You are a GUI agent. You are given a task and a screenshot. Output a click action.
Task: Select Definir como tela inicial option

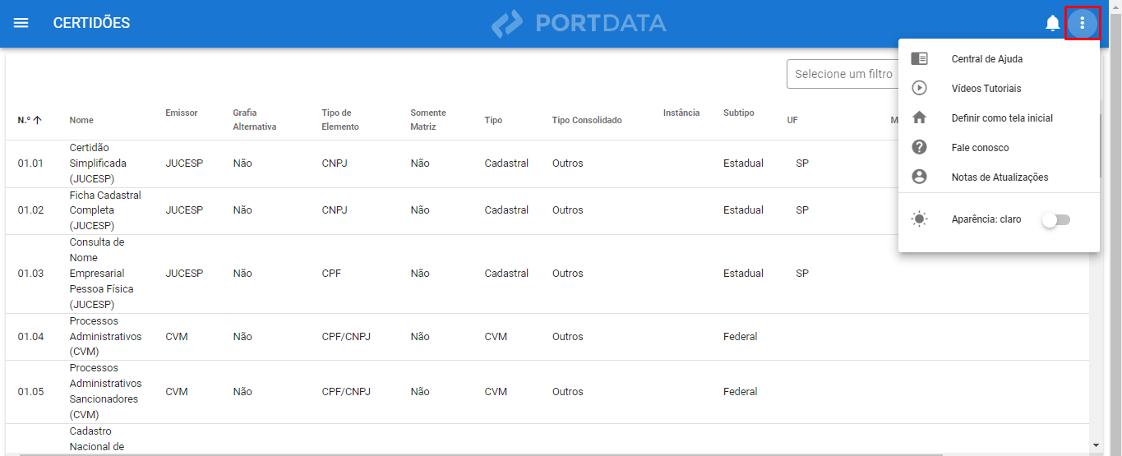point(1001,118)
